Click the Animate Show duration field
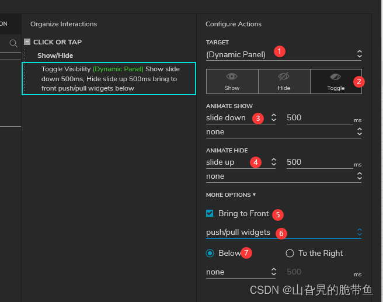Viewport: 383px width, 302px height. (319, 117)
